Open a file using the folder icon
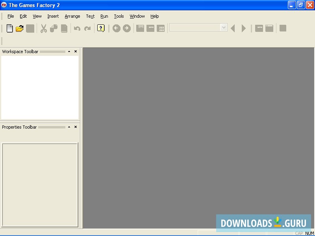The width and height of the screenshot is (315, 236). click(20, 28)
